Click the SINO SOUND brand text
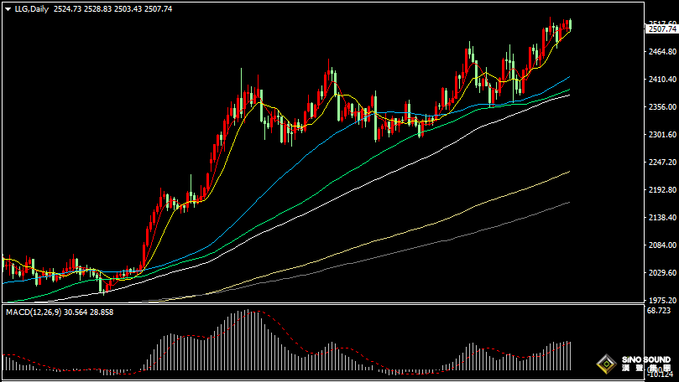This screenshot has height=382, width=679. point(645,360)
